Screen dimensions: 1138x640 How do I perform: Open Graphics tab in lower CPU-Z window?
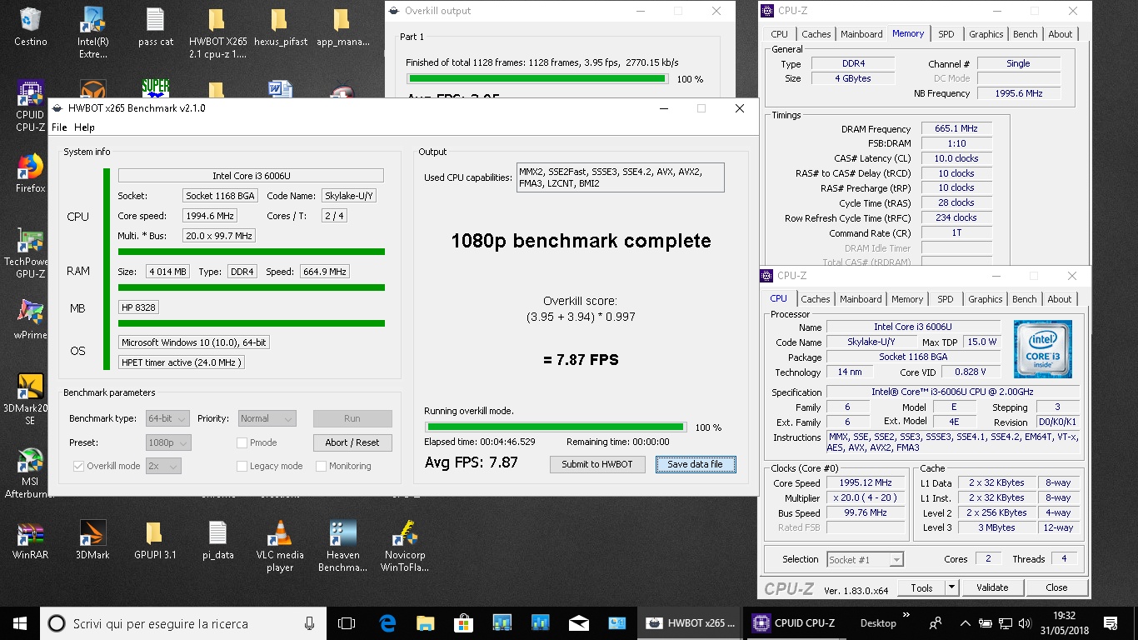coord(986,299)
